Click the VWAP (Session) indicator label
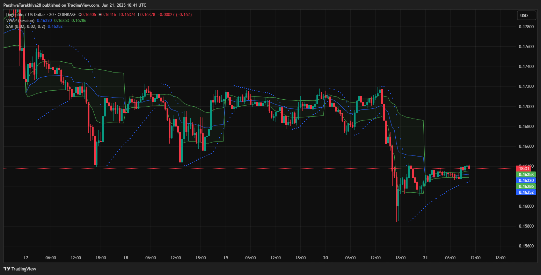 pyautogui.click(x=20, y=21)
